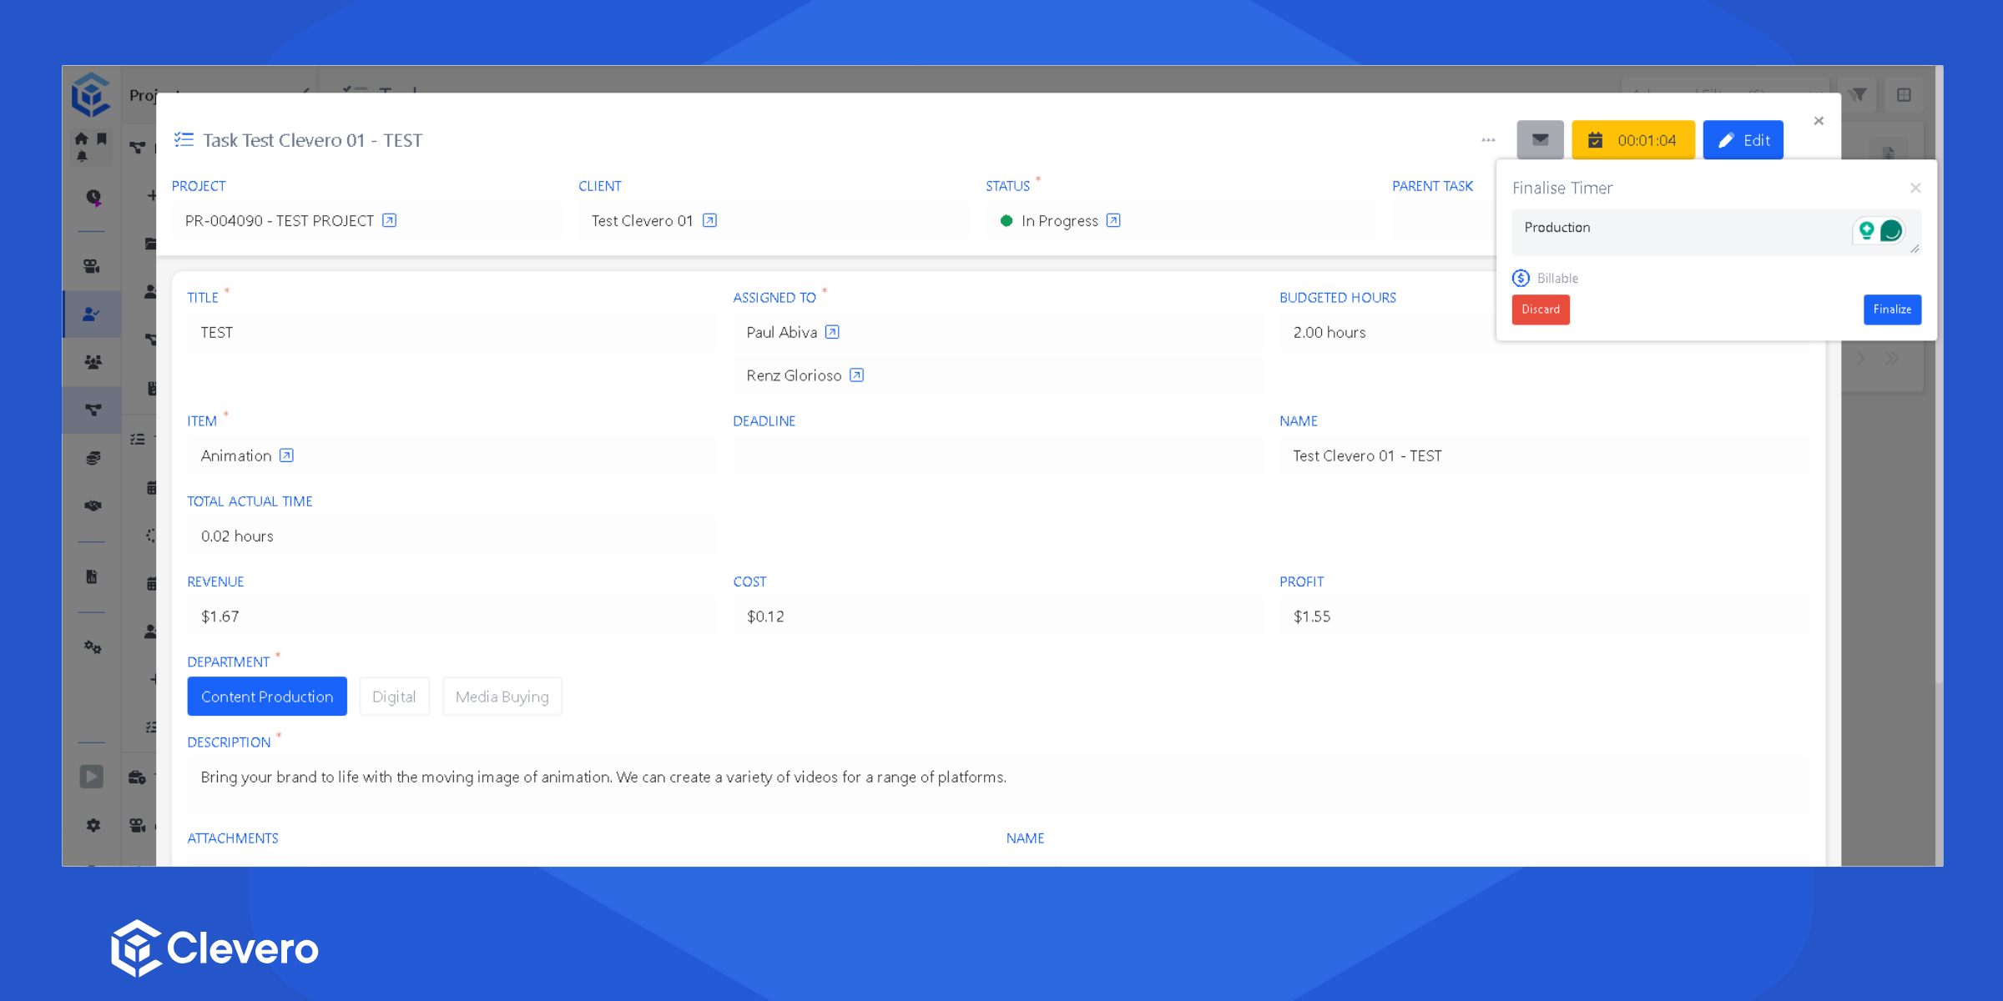
Task: Select Content Production department
Action: (267, 697)
